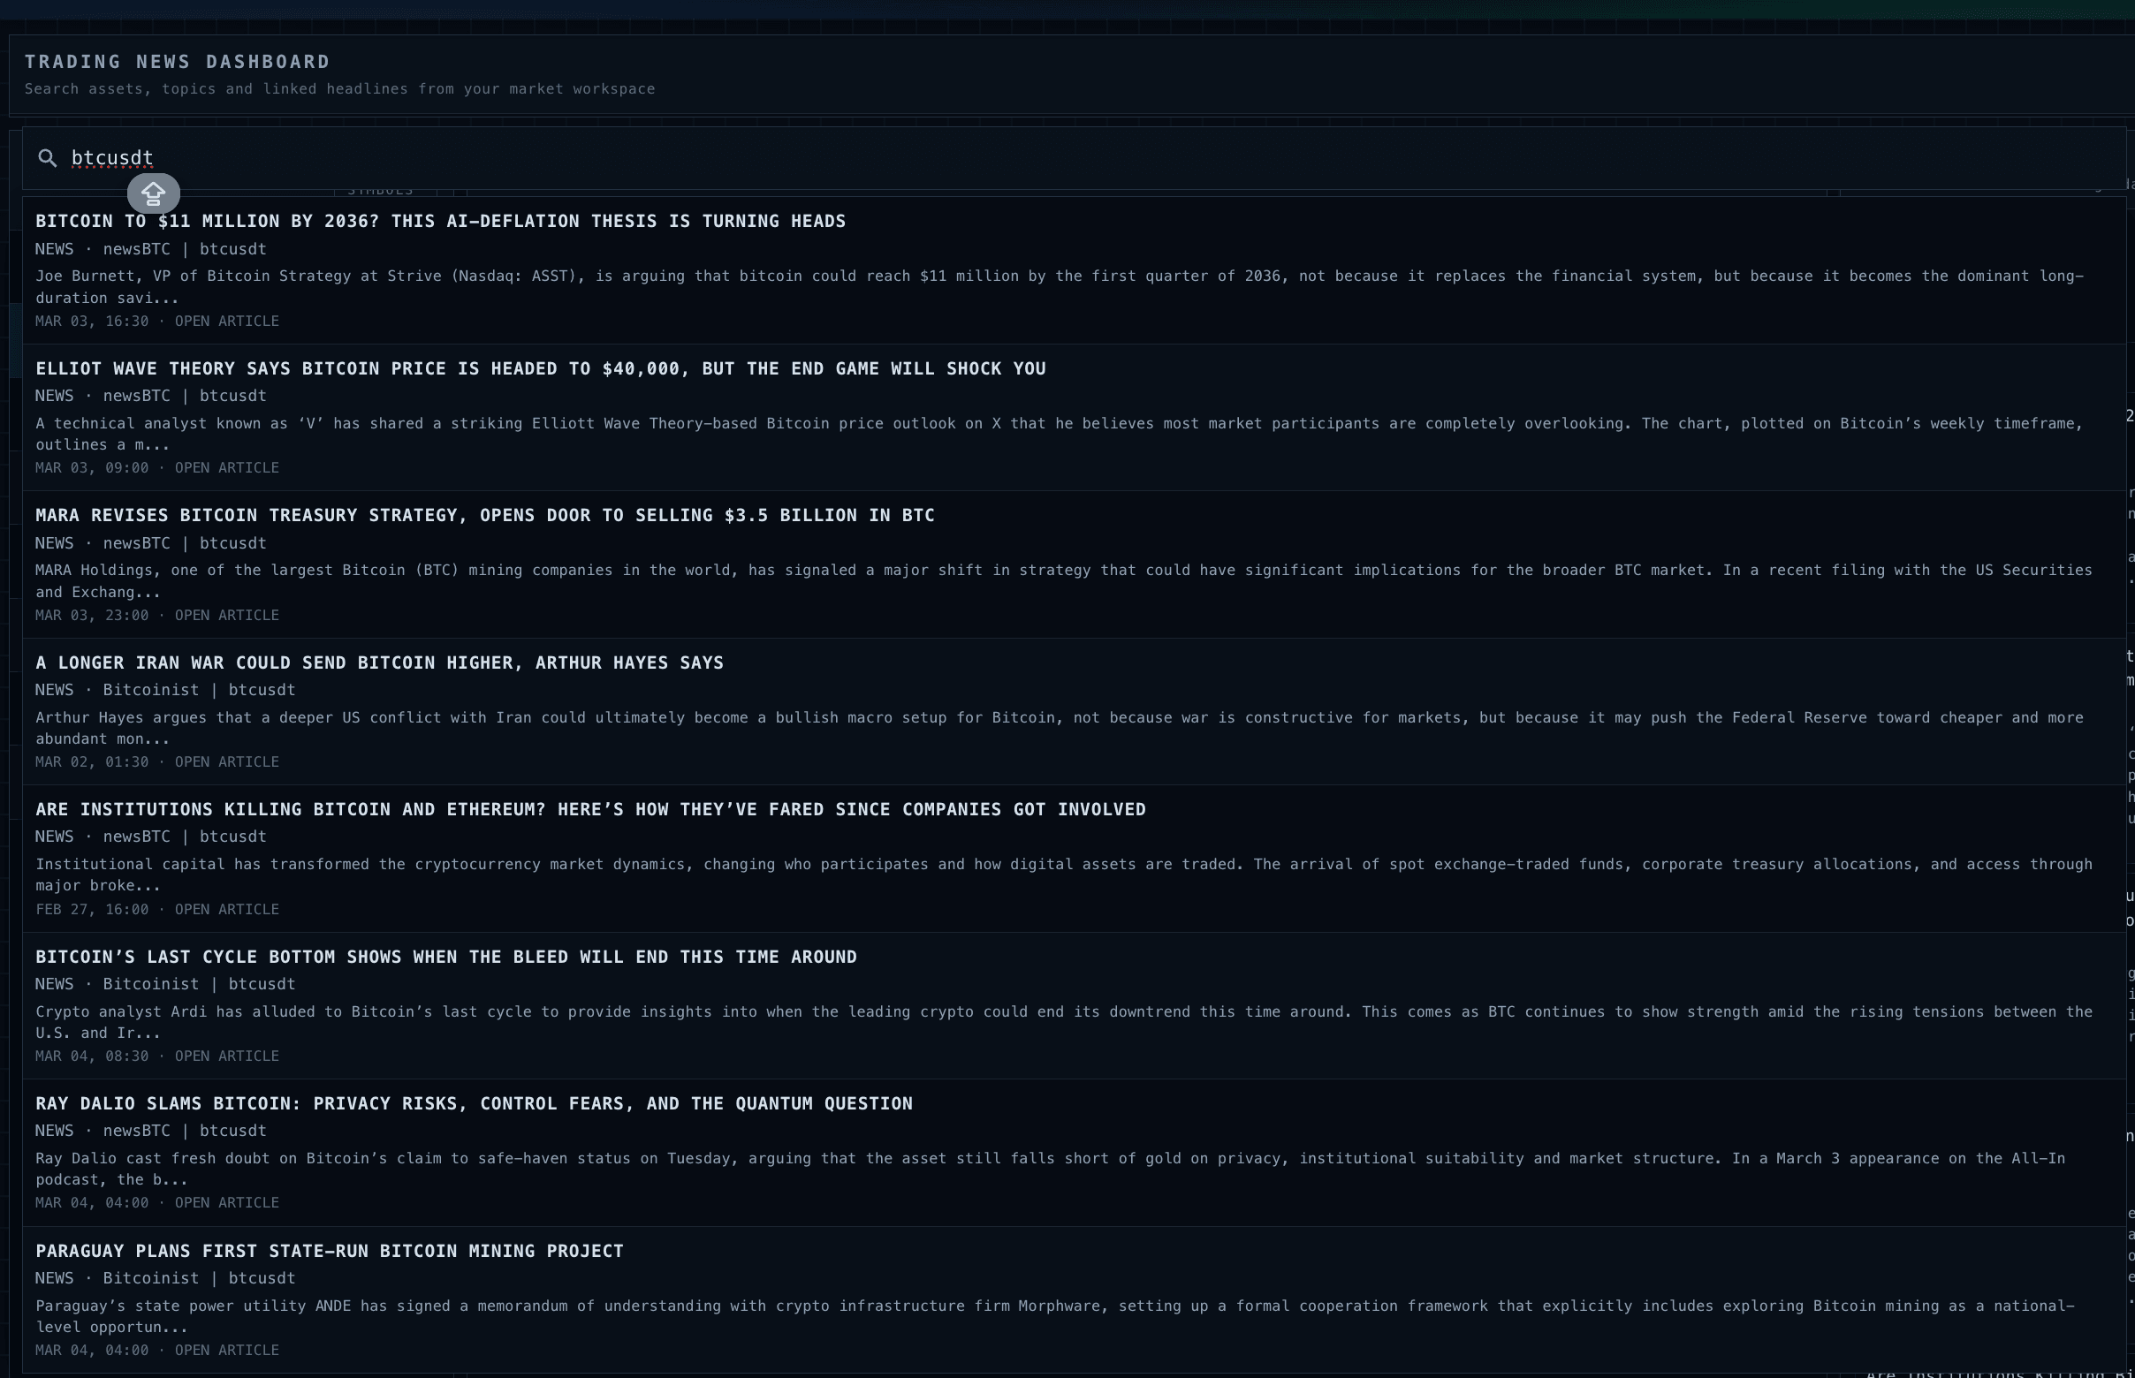
Task: Select the SYMBOLS column header
Action: [380, 190]
